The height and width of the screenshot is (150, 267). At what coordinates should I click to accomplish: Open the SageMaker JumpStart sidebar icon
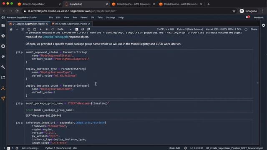(x=3, y=98)
